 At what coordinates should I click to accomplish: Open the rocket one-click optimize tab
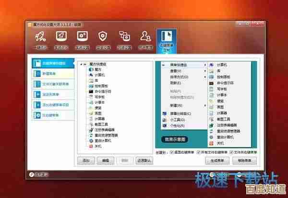[x=41, y=40]
